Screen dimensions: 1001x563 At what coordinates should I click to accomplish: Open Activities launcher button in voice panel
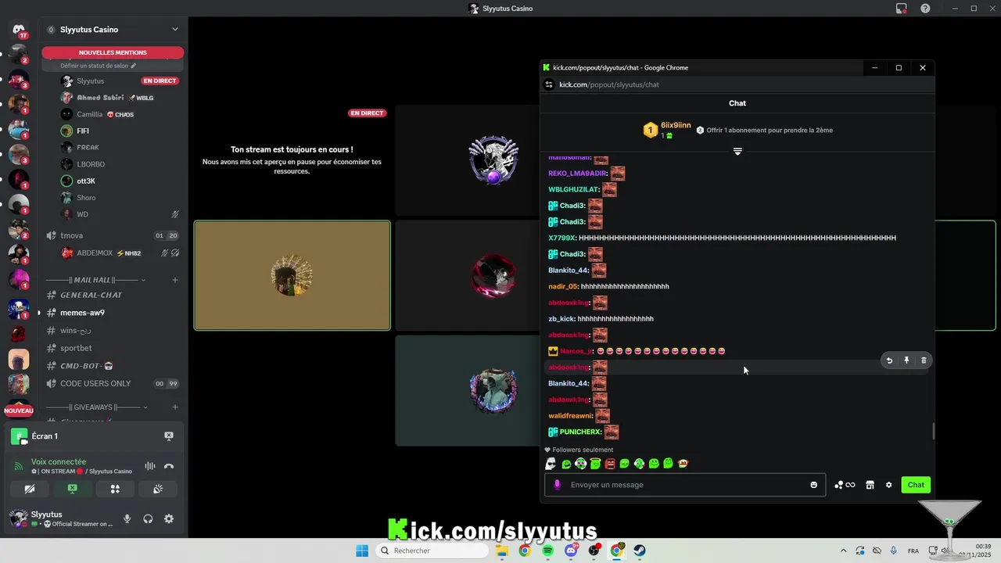(115, 489)
